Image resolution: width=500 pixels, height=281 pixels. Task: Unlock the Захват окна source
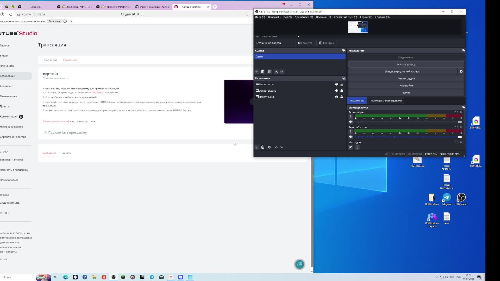342,97
